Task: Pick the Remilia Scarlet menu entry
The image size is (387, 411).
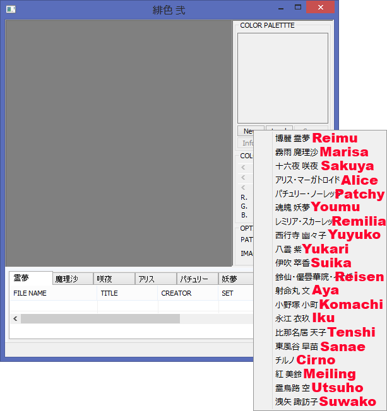Action: (320, 221)
